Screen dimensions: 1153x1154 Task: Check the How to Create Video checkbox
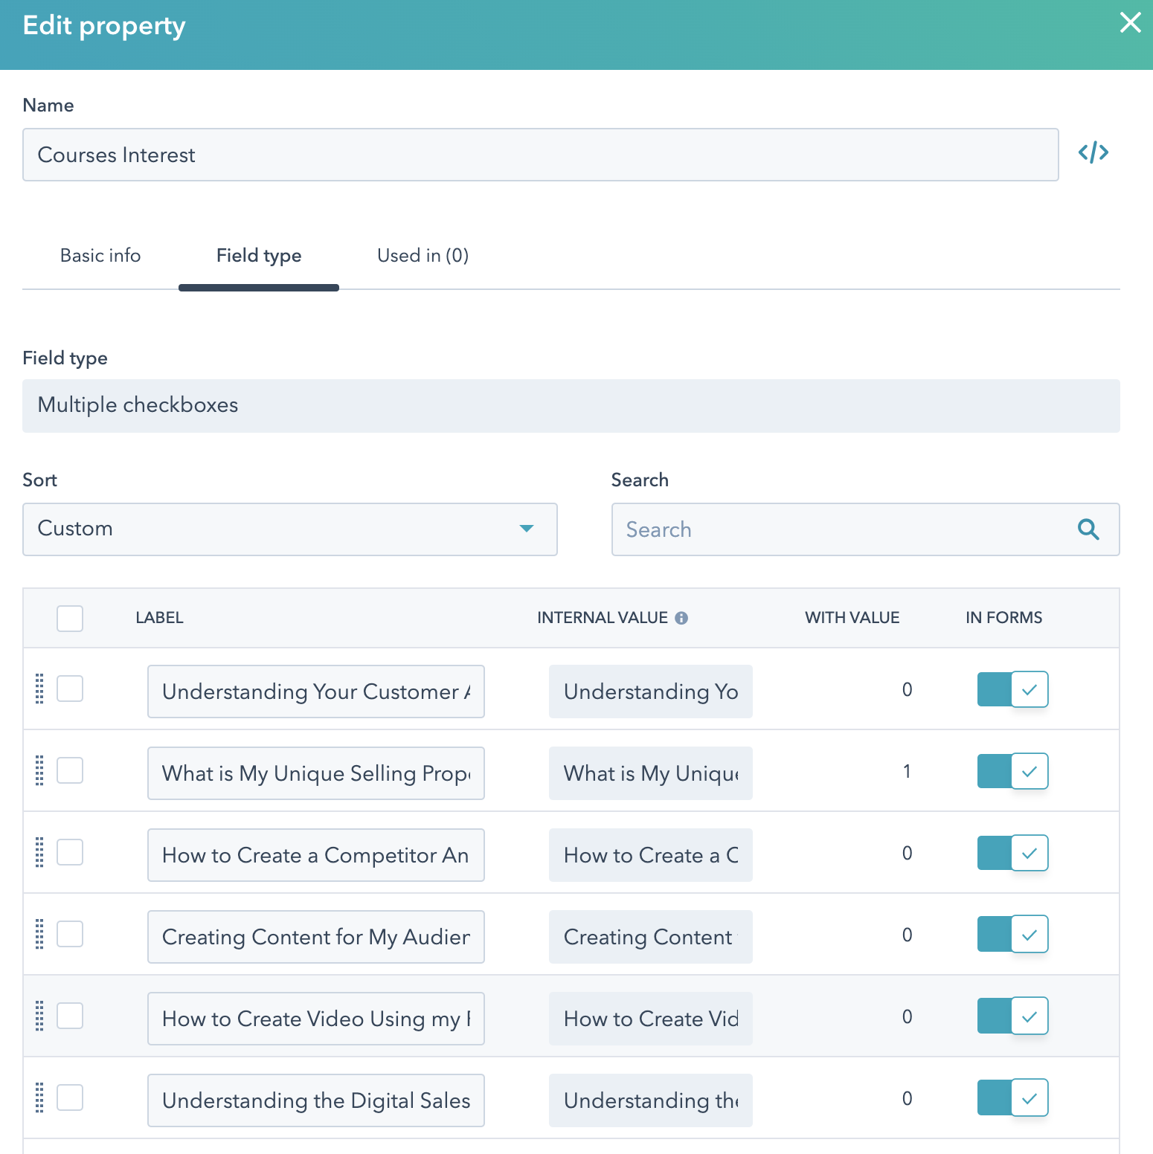70,1016
